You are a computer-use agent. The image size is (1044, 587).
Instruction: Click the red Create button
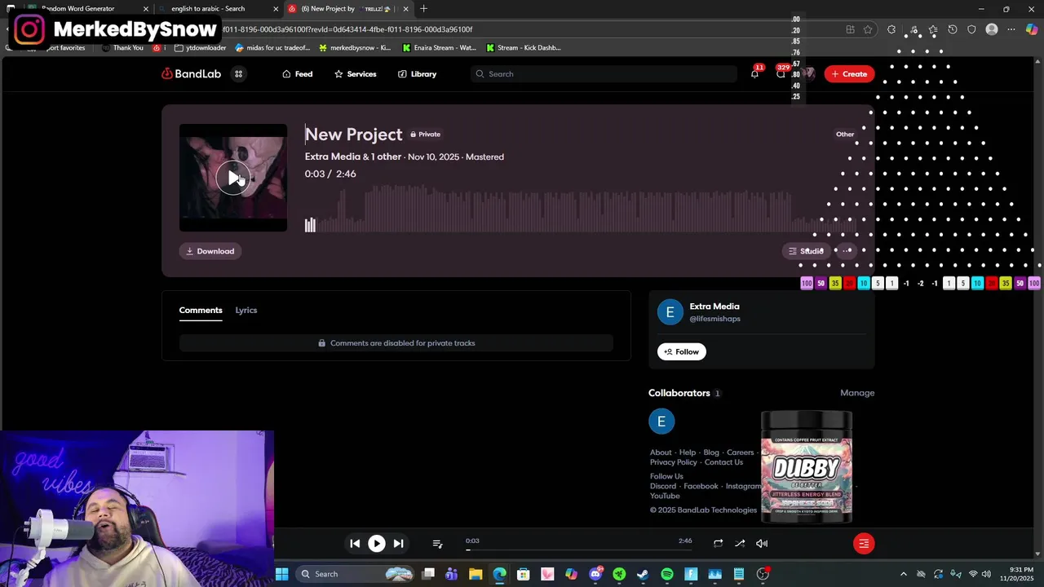tap(849, 73)
